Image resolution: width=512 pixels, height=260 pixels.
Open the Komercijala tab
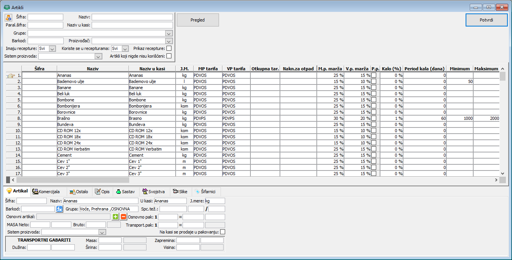[46, 192]
